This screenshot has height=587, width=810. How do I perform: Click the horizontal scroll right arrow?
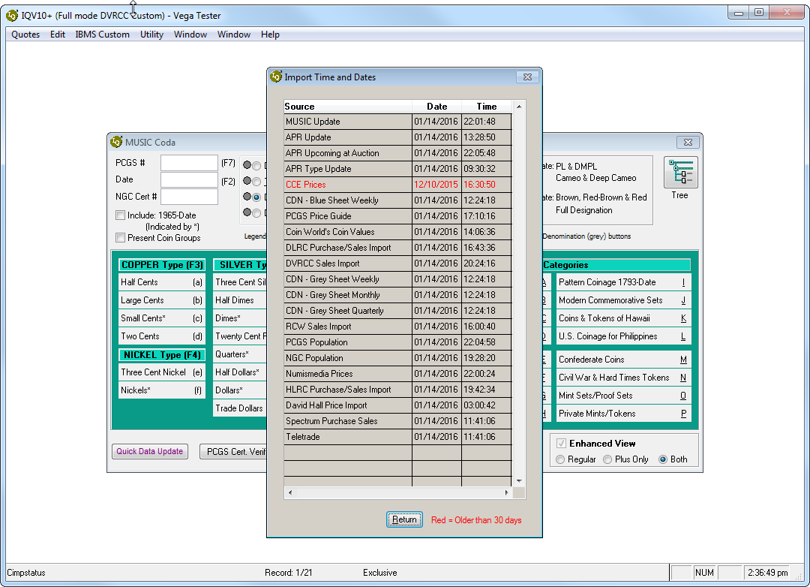507,493
